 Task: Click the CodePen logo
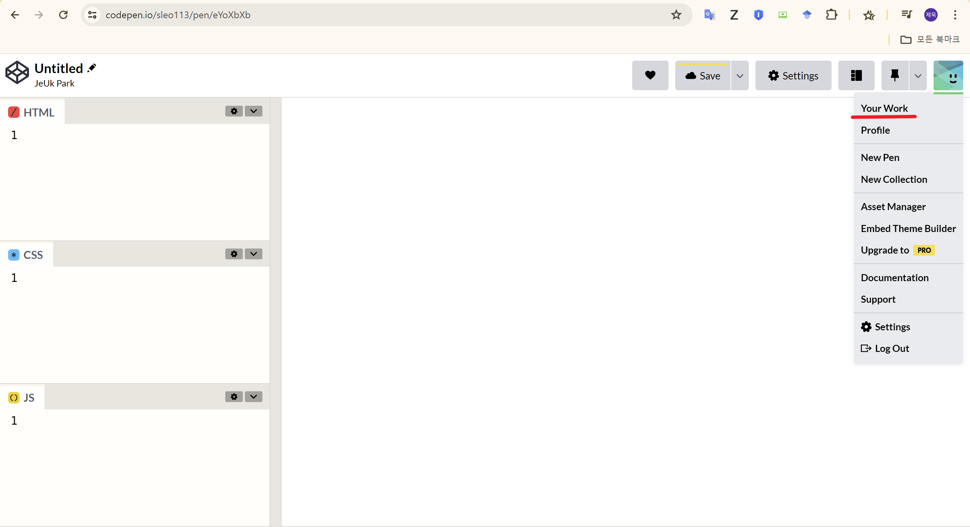17,72
